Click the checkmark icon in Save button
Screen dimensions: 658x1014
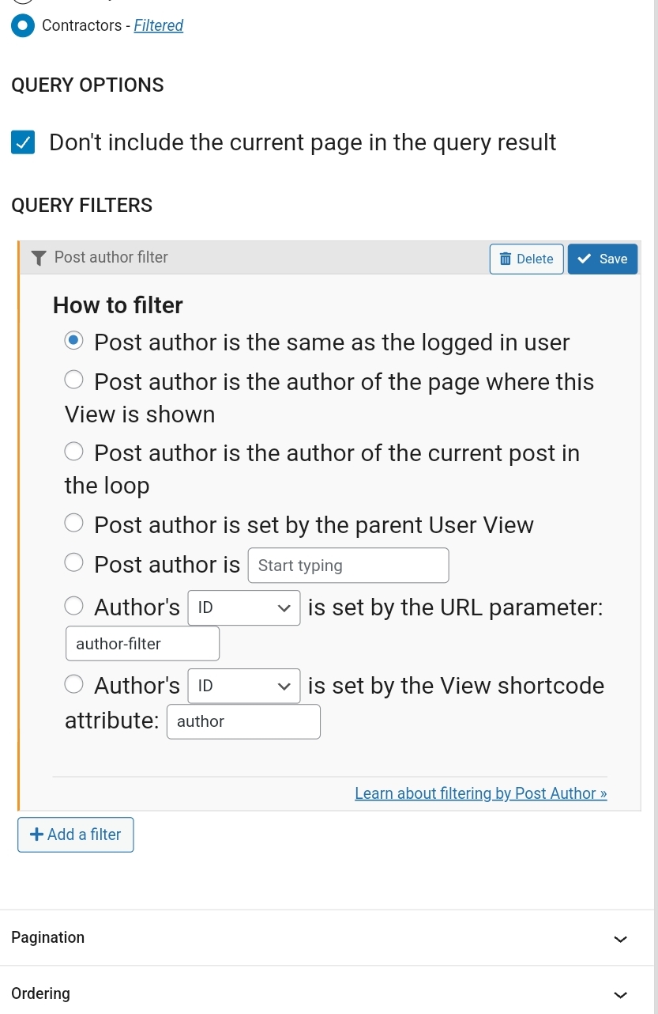pyautogui.click(x=585, y=259)
